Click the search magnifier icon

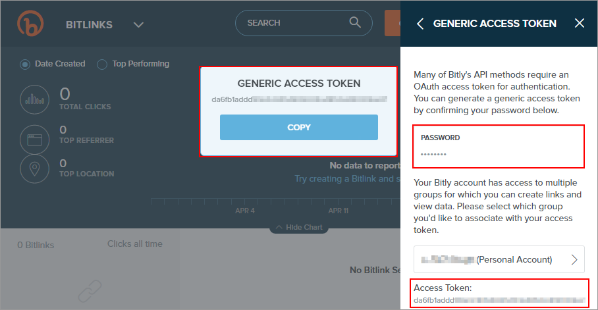(x=355, y=22)
